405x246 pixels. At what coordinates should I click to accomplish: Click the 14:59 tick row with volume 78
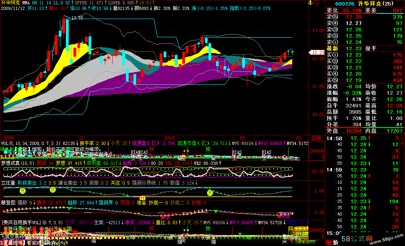(363, 170)
